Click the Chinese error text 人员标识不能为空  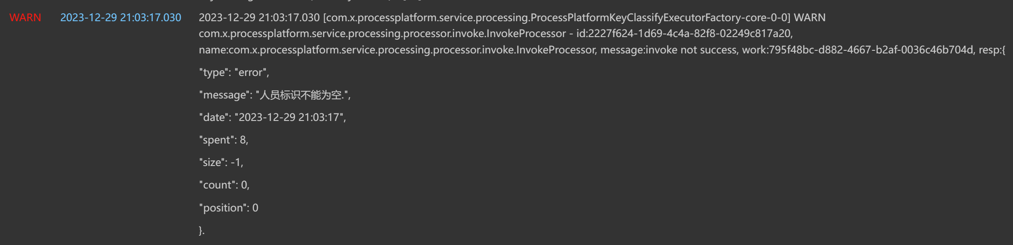[301, 95]
